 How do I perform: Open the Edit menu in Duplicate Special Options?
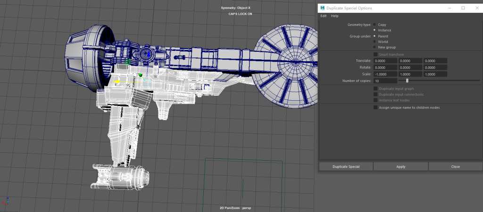coord(324,16)
